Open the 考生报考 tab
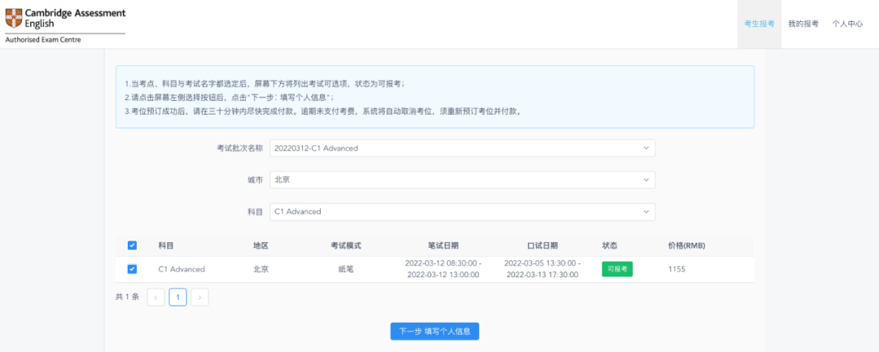 pyautogui.click(x=759, y=24)
